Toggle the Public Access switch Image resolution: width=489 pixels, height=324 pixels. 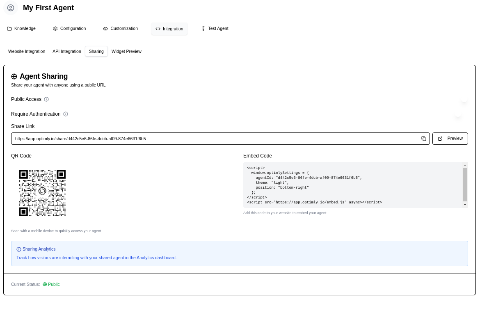pos(461,100)
